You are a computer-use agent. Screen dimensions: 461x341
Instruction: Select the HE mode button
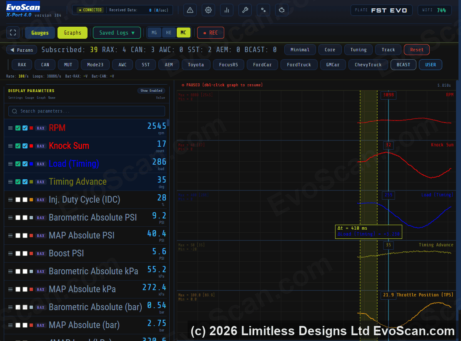coord(169,33)
